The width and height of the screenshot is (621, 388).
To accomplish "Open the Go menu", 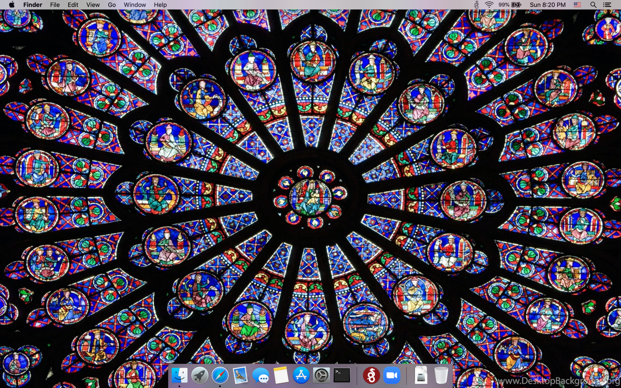I will point(112,5).
